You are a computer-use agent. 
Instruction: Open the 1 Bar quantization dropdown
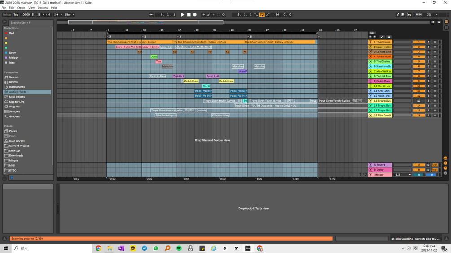coord(69,15)
